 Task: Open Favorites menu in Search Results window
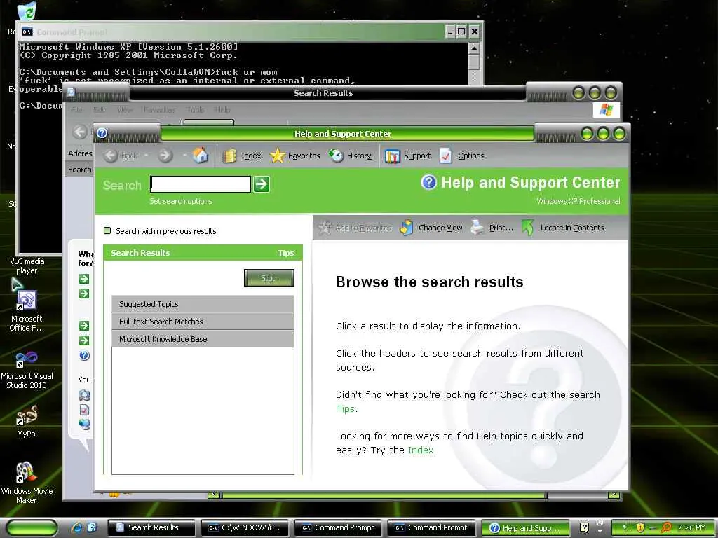[x=159, y=110]
